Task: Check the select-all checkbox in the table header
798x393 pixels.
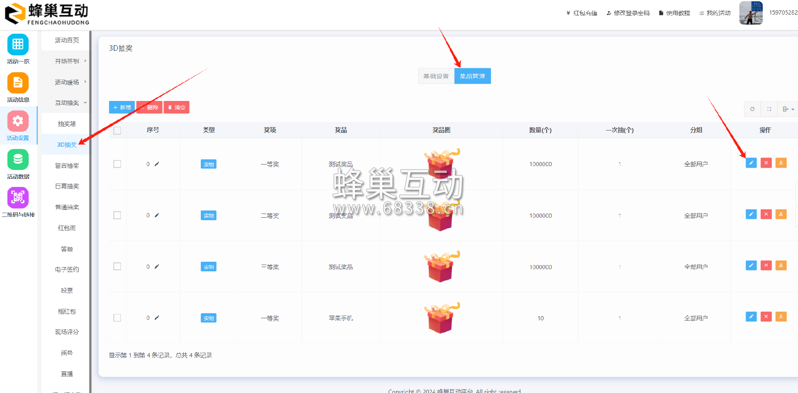Action: (117, 130)
